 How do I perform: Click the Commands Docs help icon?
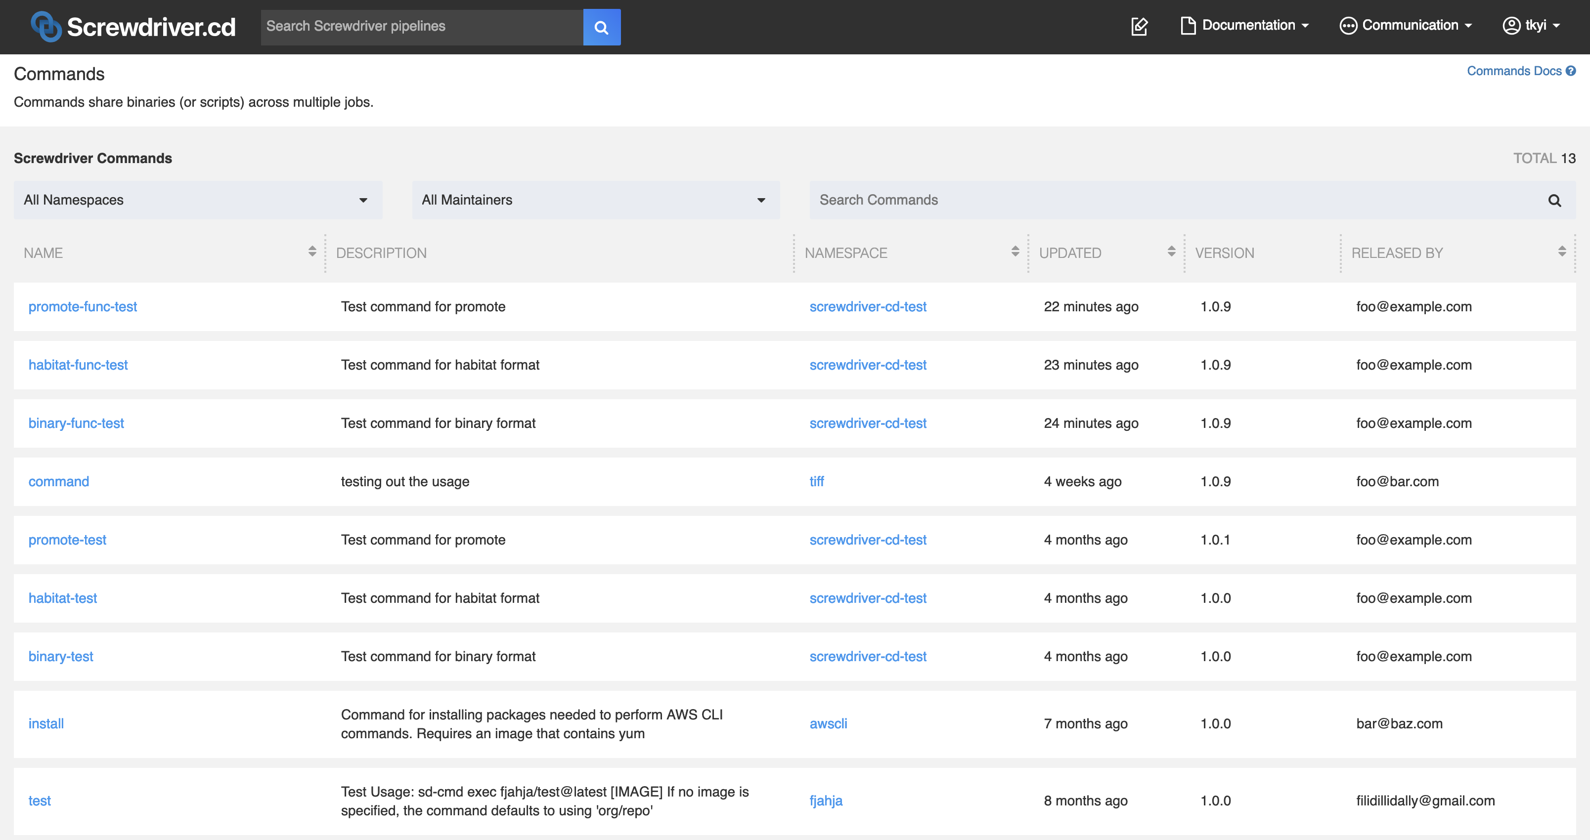click(1572, 71)
